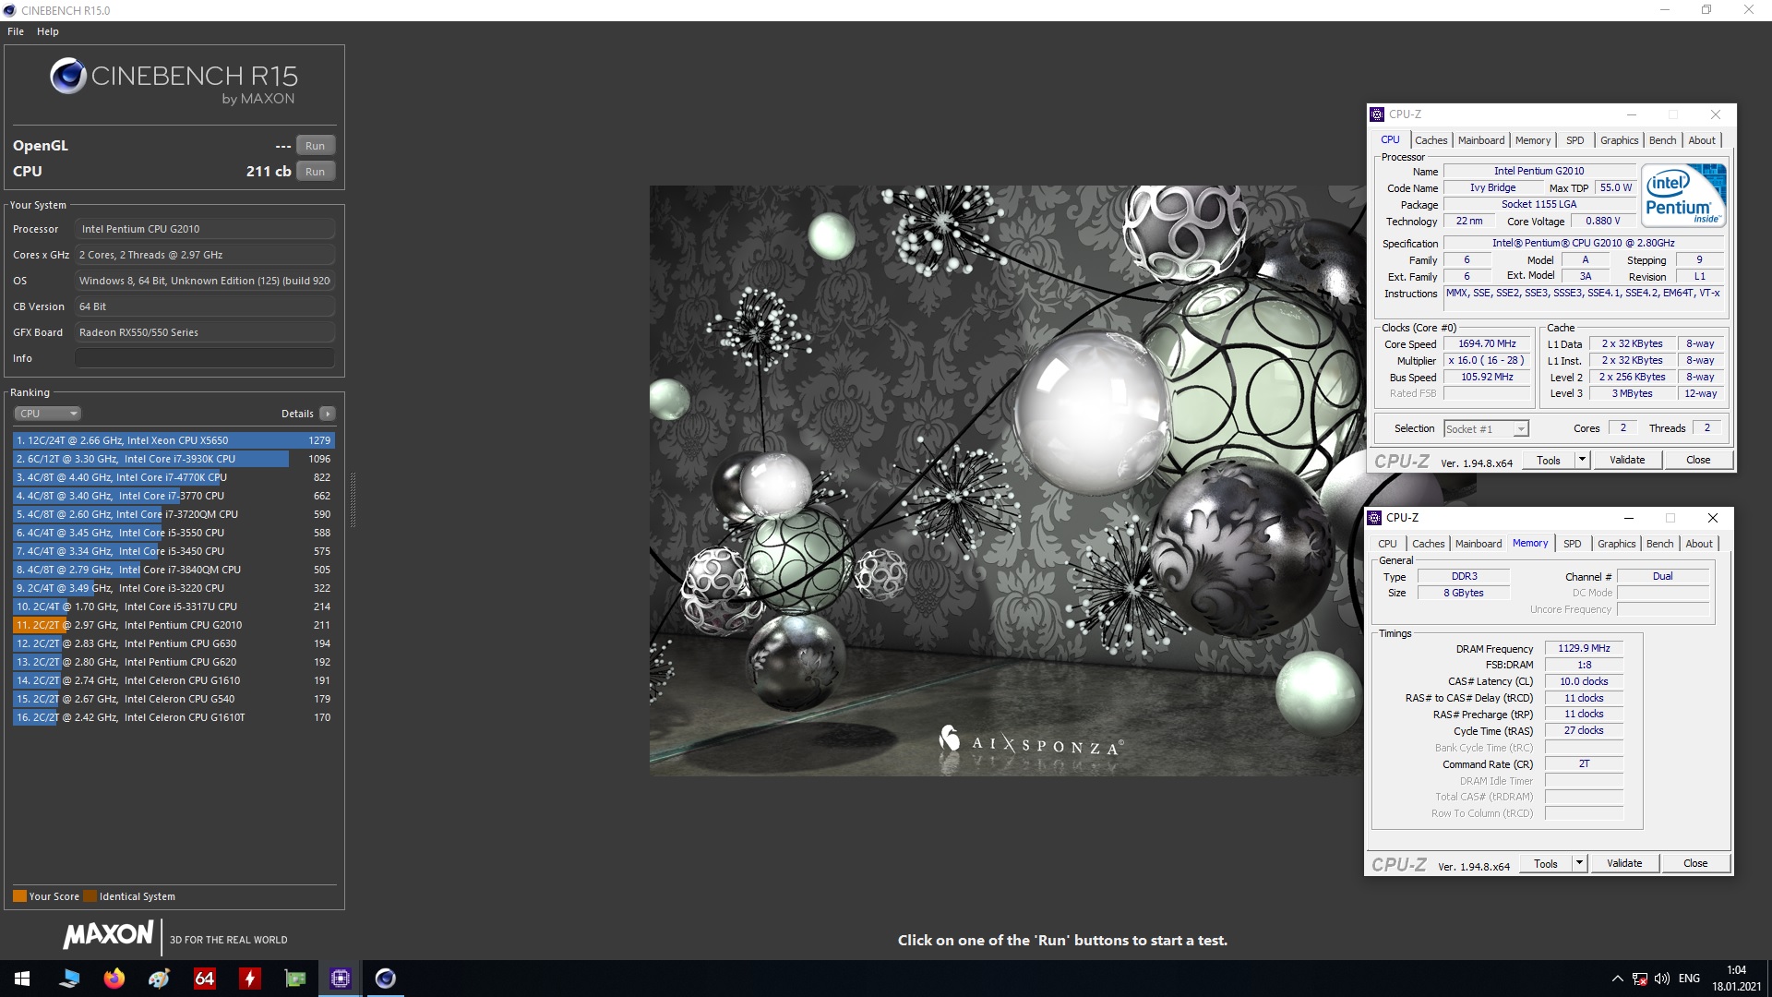Switch to Memory tab in top CPU-Z window
1772x997 pixels.
(x=1533, y=140)
